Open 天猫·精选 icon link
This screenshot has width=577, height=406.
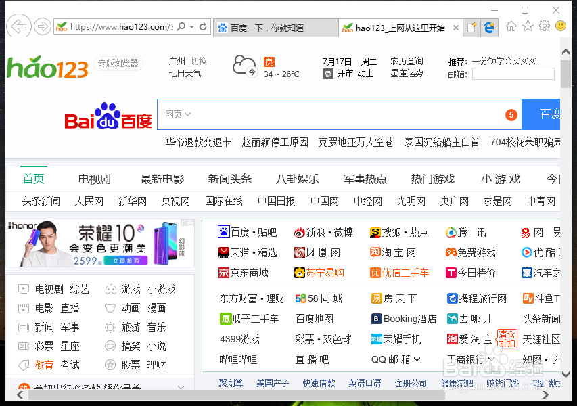point(224,252)
